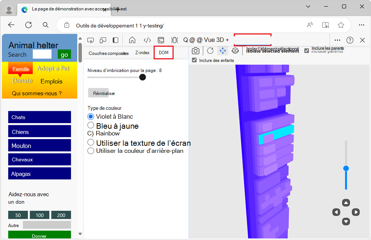Open DevTools more options ellipsis
Screen dimensions: 371x240
pyautogui.click(x=337, y=40)
